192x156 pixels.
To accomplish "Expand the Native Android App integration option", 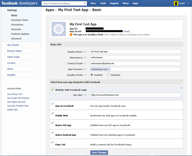I will (116, 134).
